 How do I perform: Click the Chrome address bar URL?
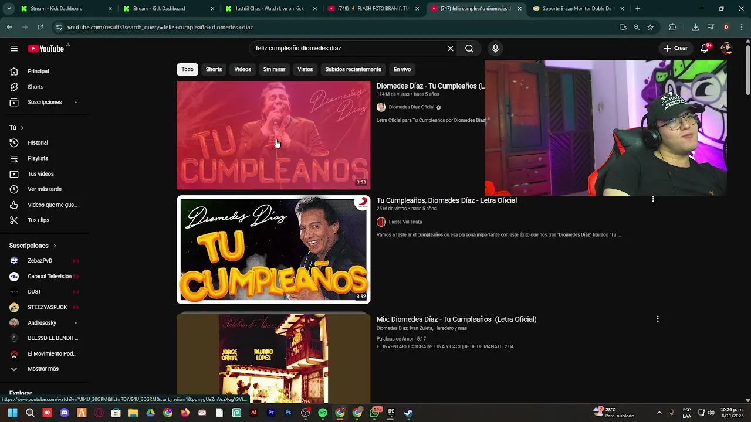click(160, 27)
